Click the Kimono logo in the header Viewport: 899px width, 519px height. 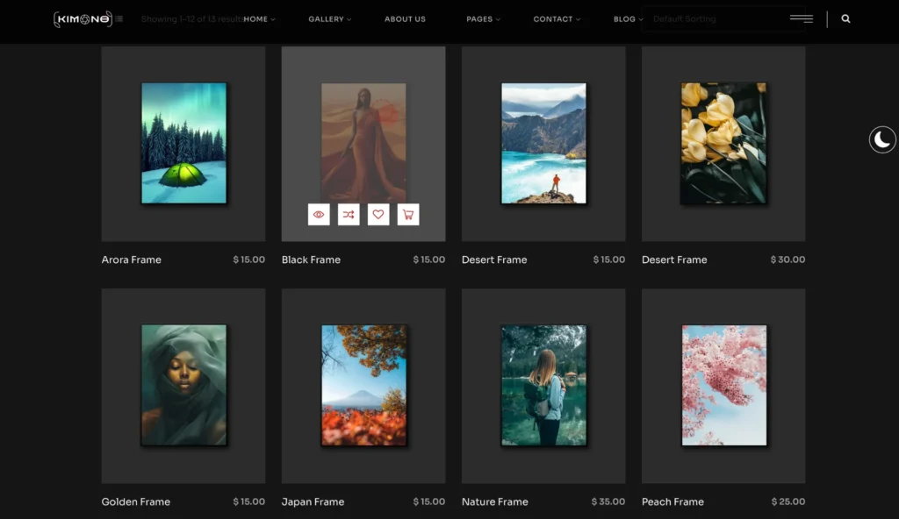[82, 18]
